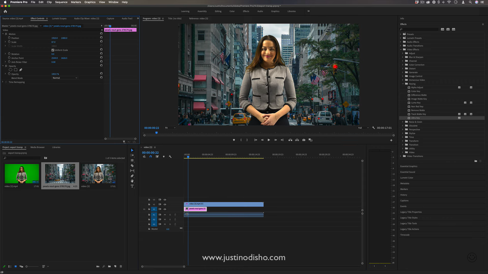The width and height of the screenshot is (488, 274).
Task: Expand the Scale property
Action: coord(5,42)
